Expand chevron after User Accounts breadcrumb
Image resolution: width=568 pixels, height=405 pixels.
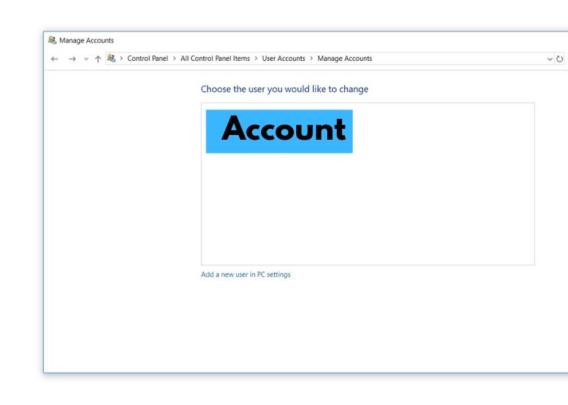(x=312, y=59)
